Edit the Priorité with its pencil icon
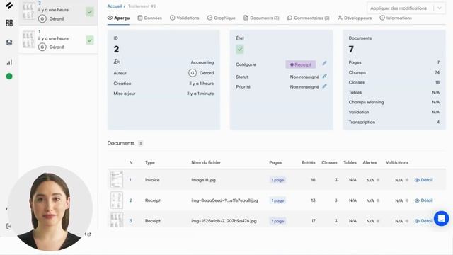The width and height of the screenshot is (453, 255). coord(324,86)
